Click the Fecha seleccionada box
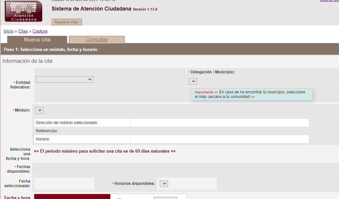Screen dimensions: 339x199 point(64,184)
